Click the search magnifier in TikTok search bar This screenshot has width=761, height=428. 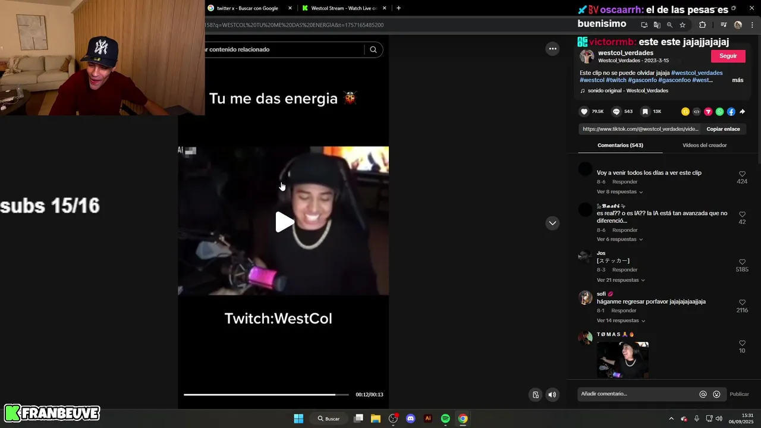point(373,49)
